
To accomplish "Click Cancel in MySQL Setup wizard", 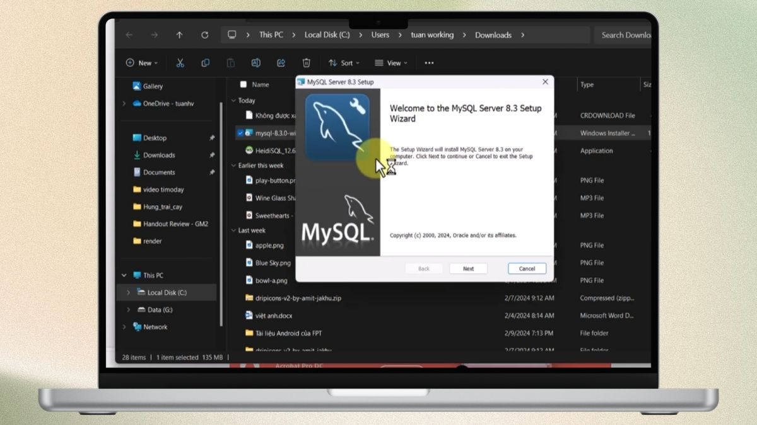I will (527, 268).
